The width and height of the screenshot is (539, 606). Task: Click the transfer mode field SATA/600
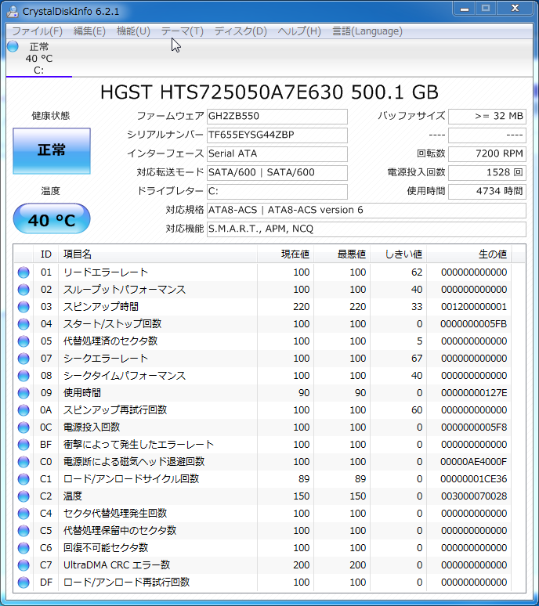pos(277,173)
